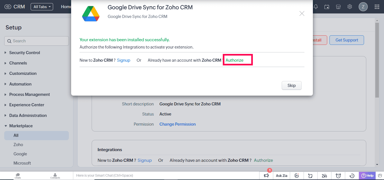Select Microsoft under Marketplace

point(22,163)
